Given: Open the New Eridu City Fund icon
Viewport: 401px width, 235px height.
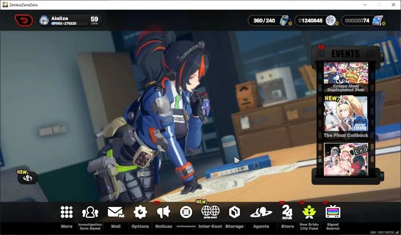Looking at the screenshot, I should (x=309, y=212).
